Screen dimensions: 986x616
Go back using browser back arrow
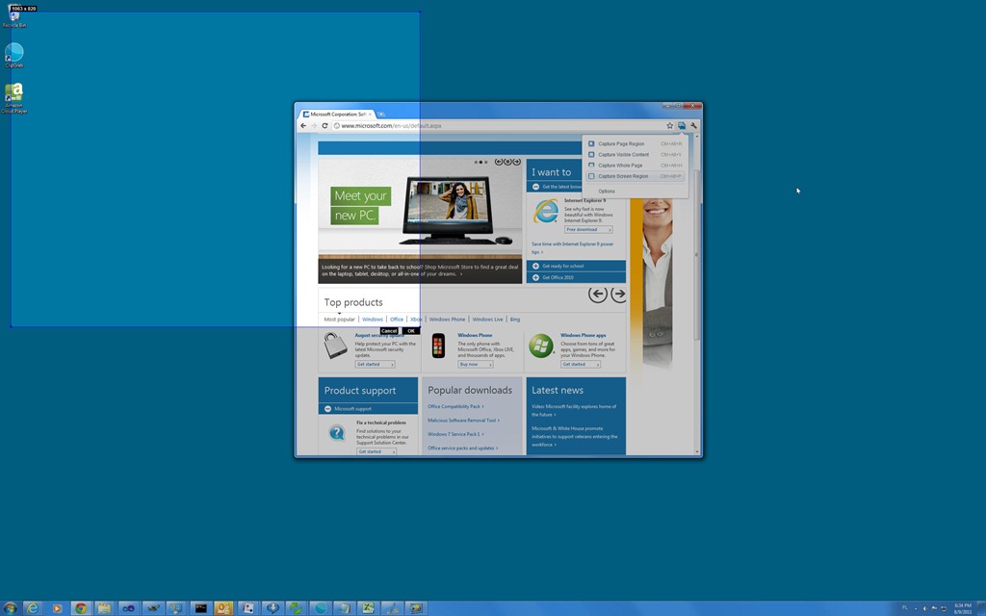(x=303, y=126)
